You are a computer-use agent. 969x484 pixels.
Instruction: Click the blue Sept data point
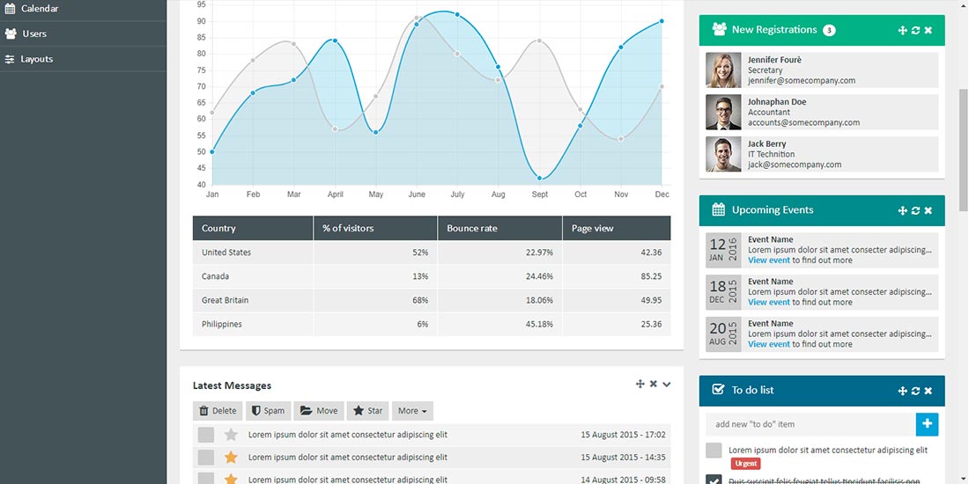[539, 178]
